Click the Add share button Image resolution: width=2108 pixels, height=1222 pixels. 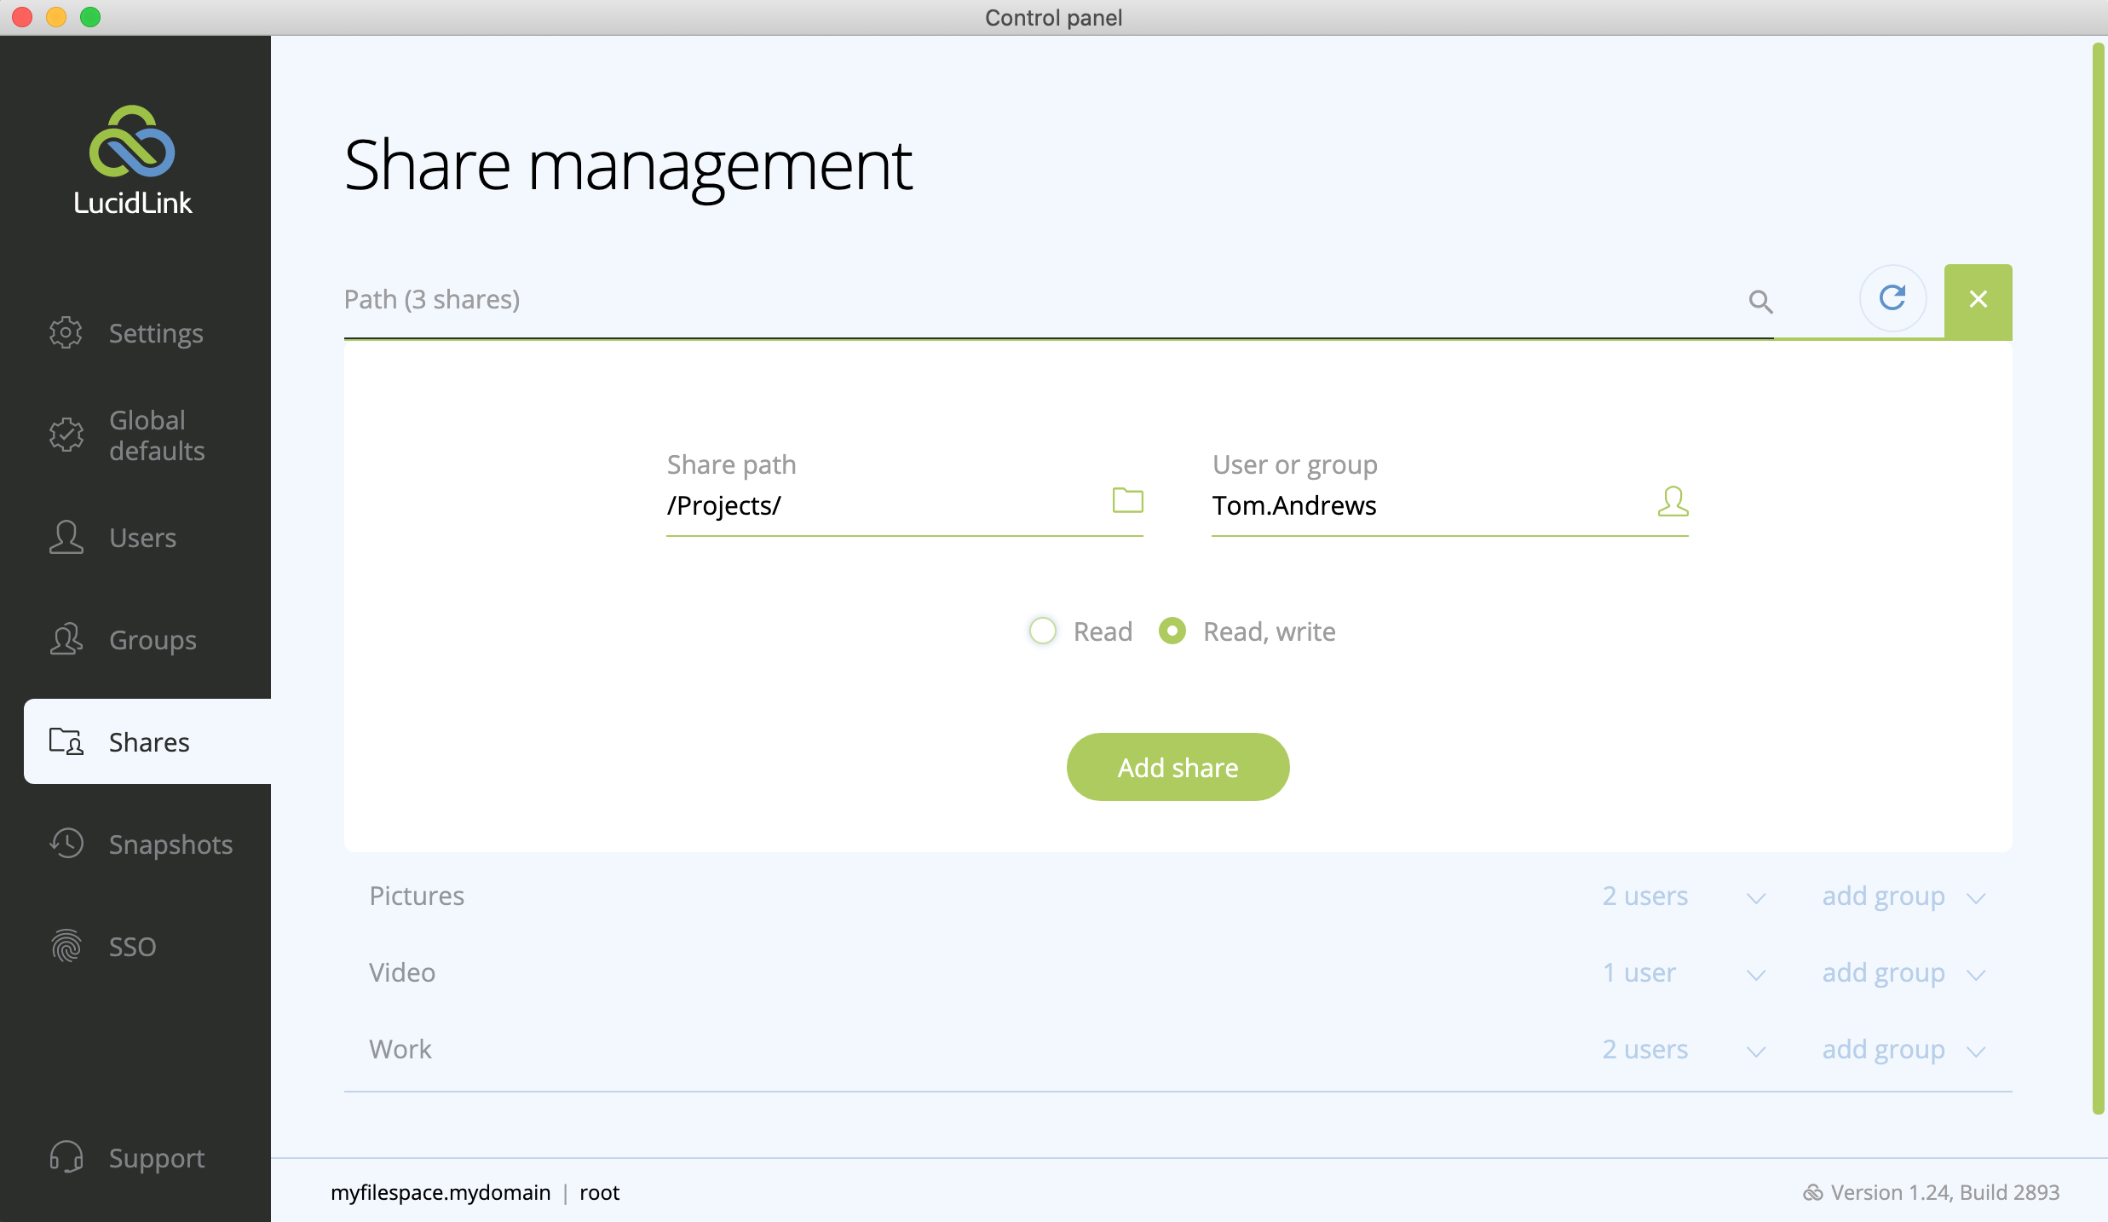pos(1177,766)
